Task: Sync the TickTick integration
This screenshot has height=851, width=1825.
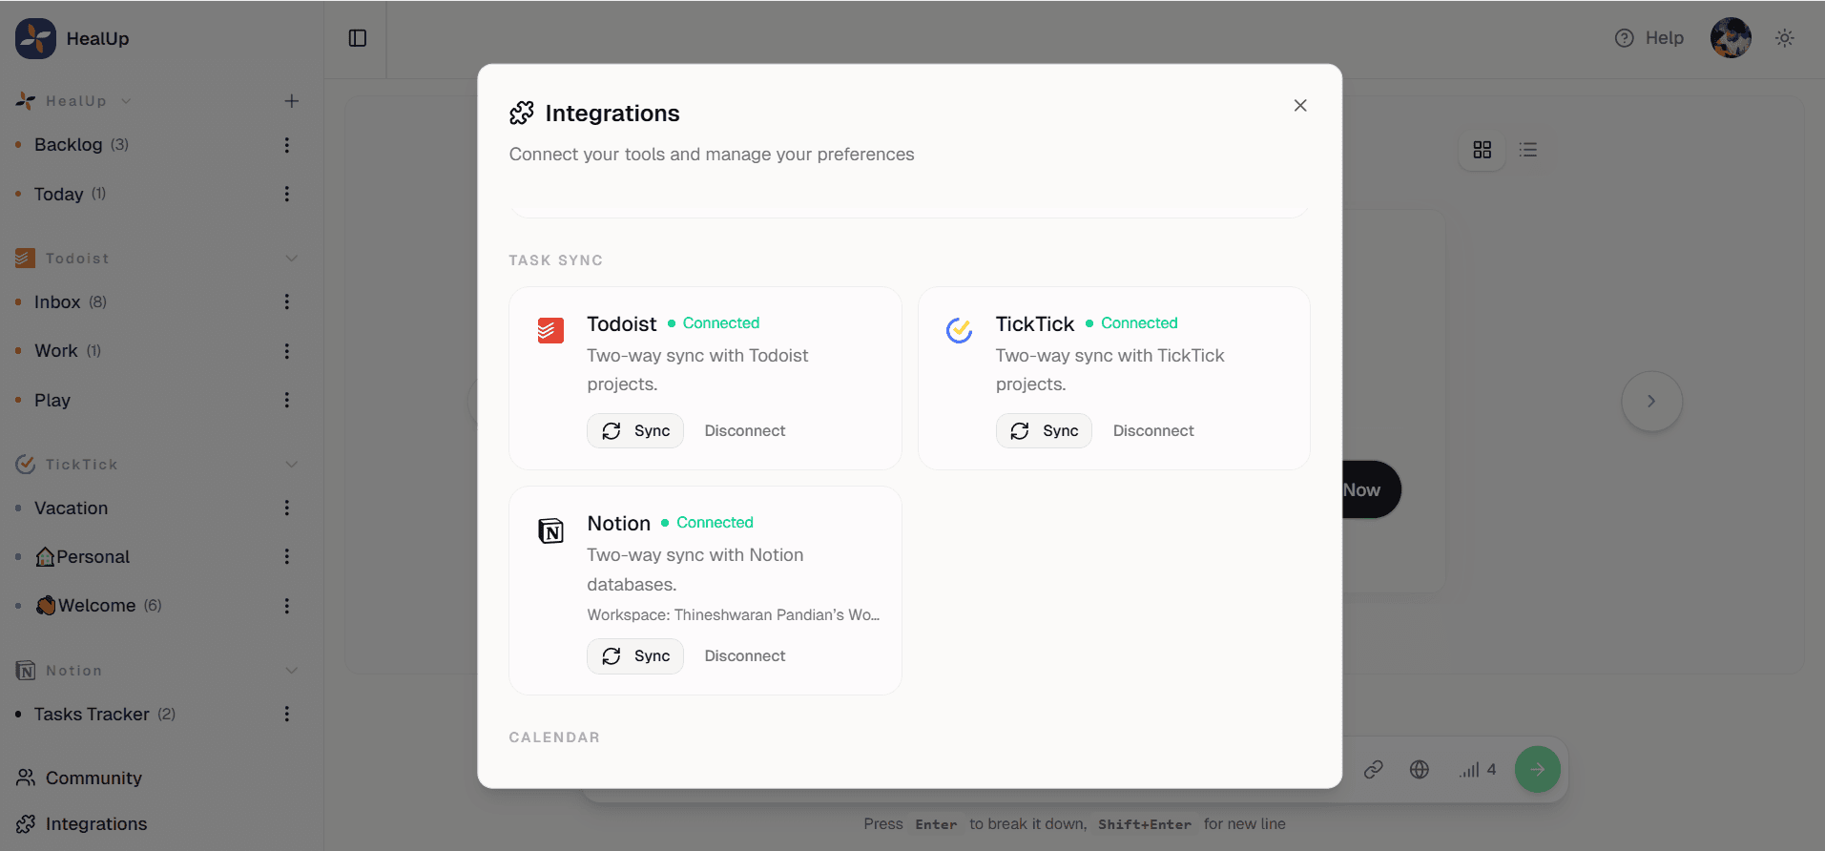Action: click(1044, 431)
